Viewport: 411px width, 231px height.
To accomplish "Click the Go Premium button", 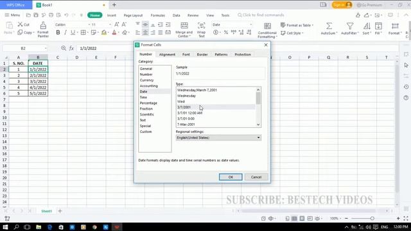I will pyautogui.click(x=369, y=5).
